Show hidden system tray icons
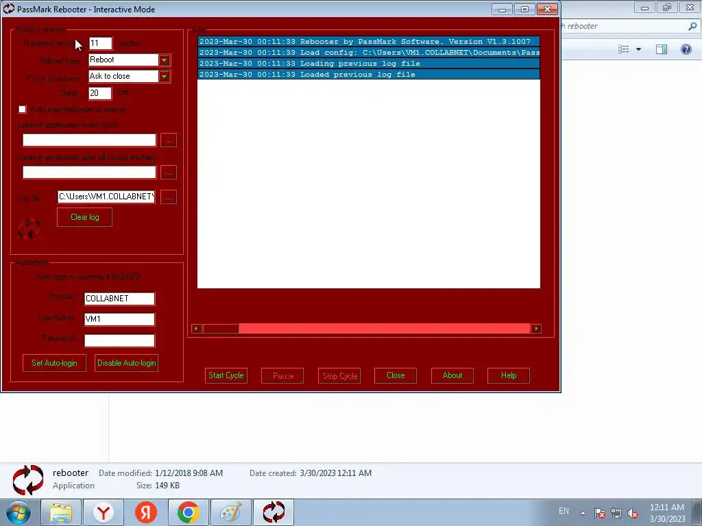The image size is (702, 526). (x=583, y=513)
